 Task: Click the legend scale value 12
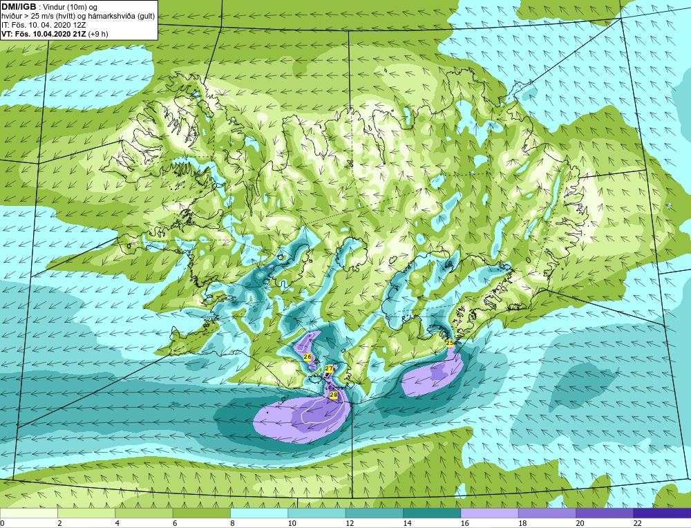pos(350,524)
